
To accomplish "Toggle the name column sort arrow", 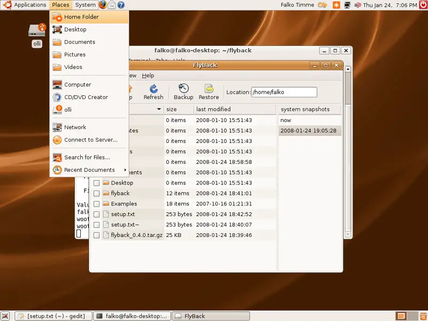I will point(159,109).
